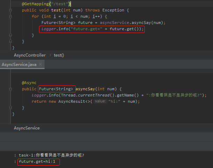Click the future.get() call in the logger line
Image resolution: width=213 pixels, height=168 pixels.
124,29
